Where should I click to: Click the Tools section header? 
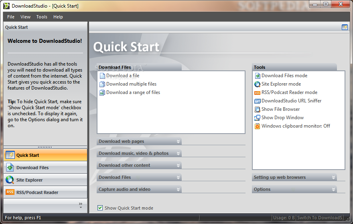(x=294, y=67)
